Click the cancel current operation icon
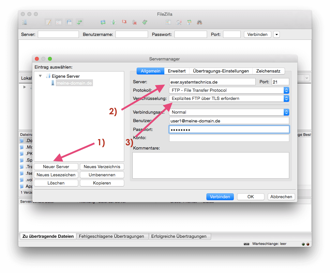Screen dimensions: 330x273 tap(124, 22)
